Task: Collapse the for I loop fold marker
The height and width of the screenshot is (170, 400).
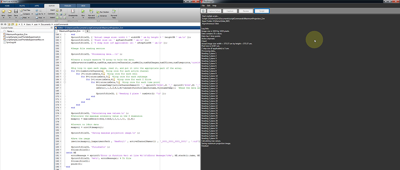Action: [65, 71]
